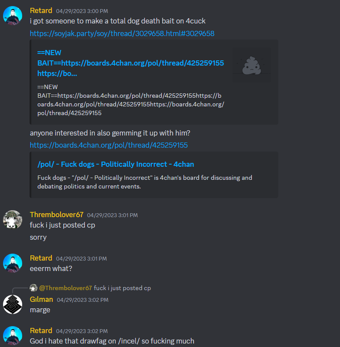
Task: Click the 'marge' message text
Action: pos(40,310)
